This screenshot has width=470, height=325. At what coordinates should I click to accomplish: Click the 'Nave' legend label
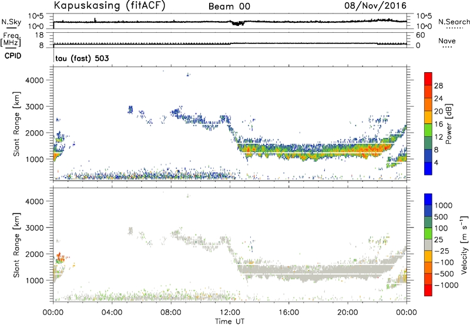(x=447, y=40)
